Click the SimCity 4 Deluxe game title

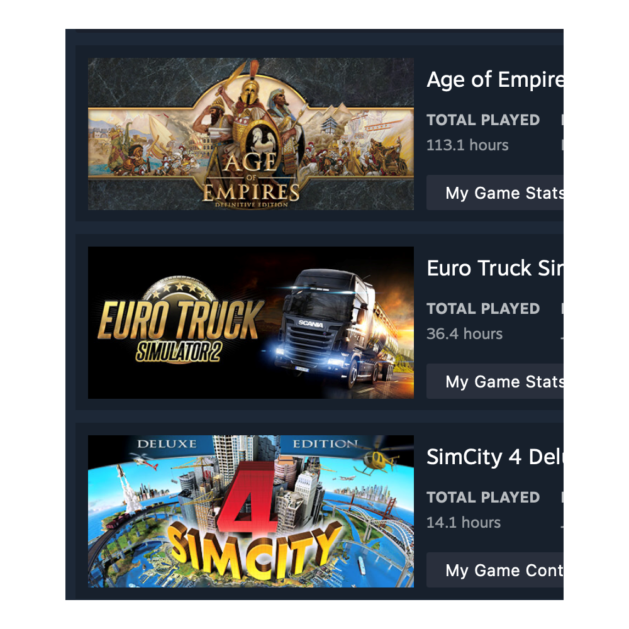[495, 457]
